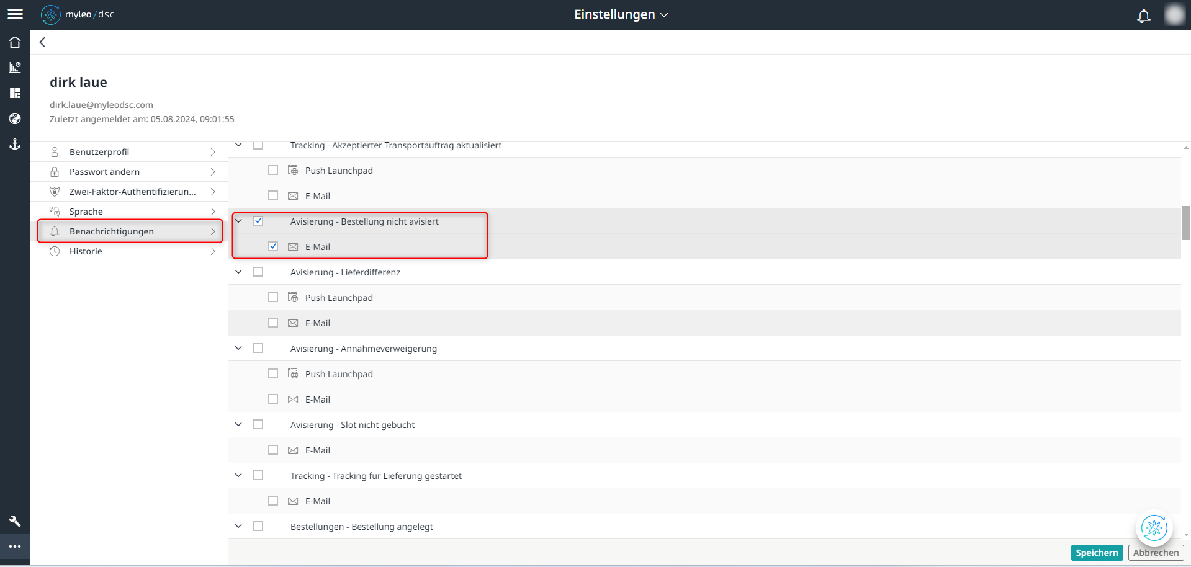The image size is (1191, 567).
Task: Click the Zwei-Faktor shield icon
Action: (55, 192)
